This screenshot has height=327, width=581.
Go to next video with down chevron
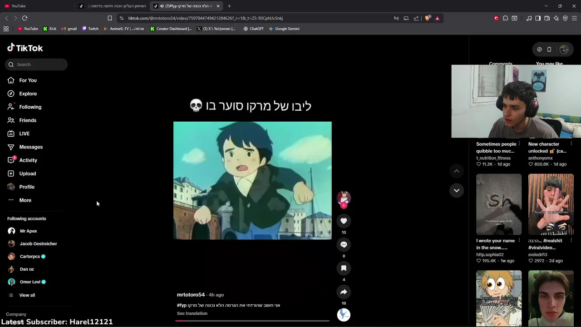pyautogui.click(x=457, y=190)
